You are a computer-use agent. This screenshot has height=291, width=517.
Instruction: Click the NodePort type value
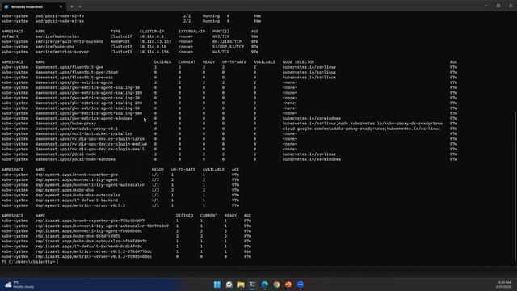(x=120, y=41)
